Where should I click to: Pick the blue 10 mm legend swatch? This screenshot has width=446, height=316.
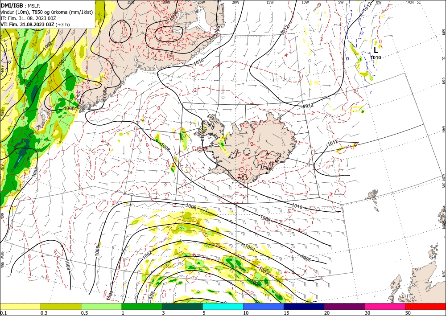[264, 306]
